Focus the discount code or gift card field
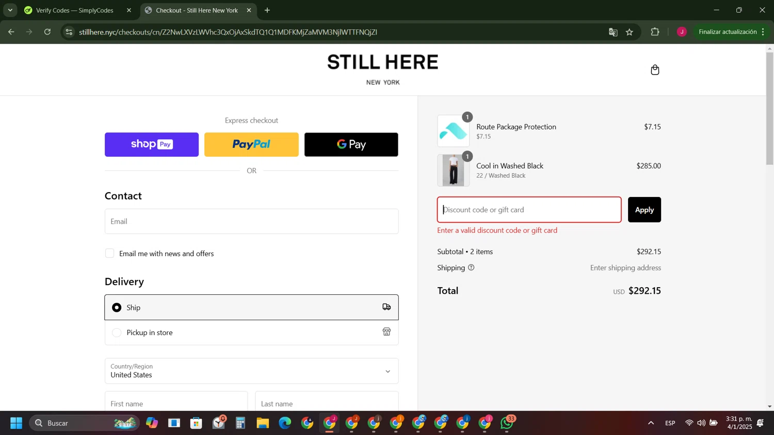The width and height of the screenshot is (774, 435). point(529,210)
